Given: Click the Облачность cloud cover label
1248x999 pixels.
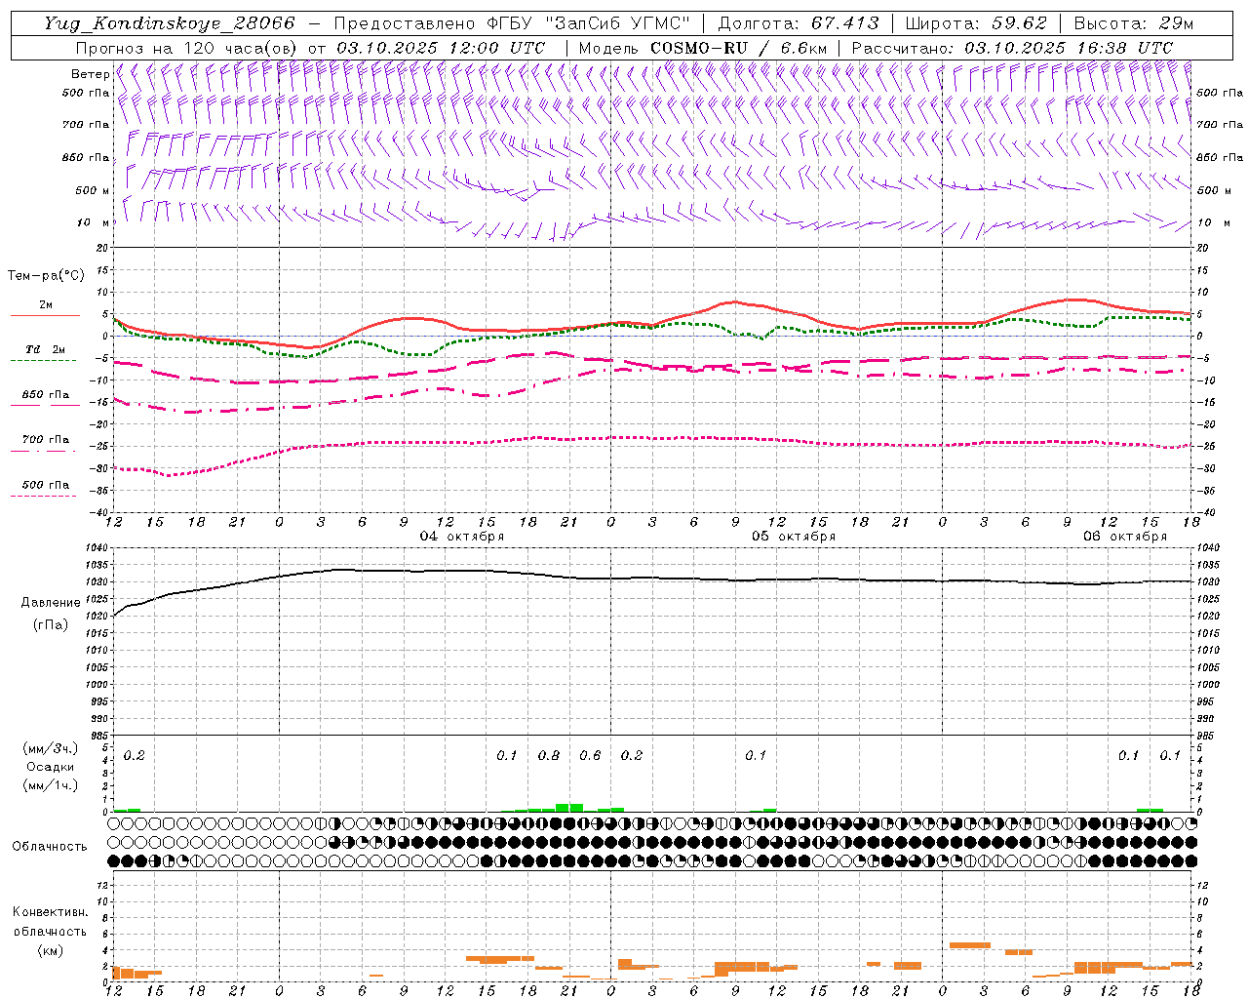Looking at the screenshot, I should pyautogui.click(x=50, y=846).
